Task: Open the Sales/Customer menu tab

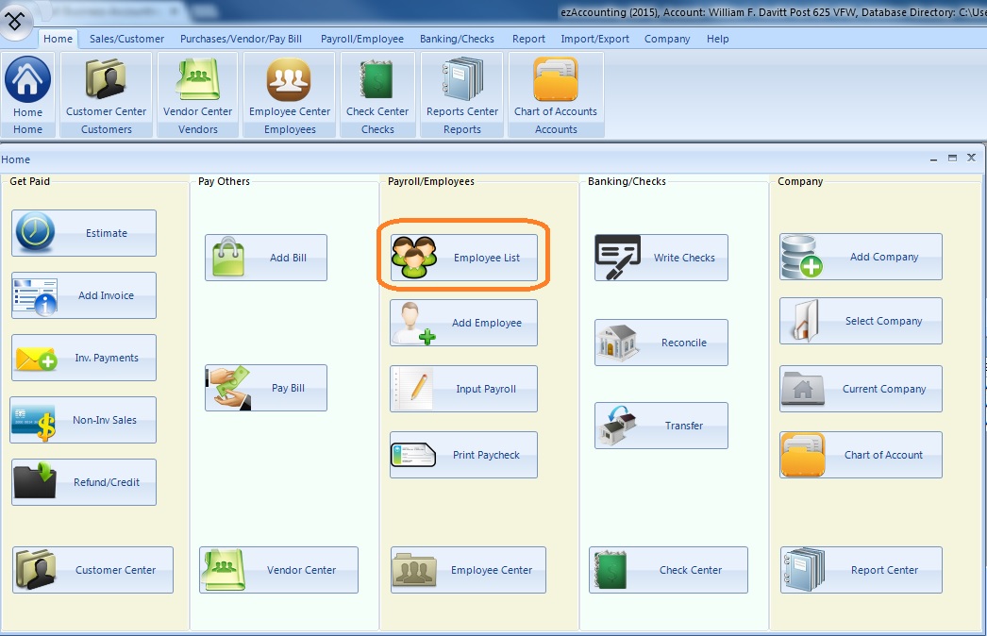Action: click(126, 39)
